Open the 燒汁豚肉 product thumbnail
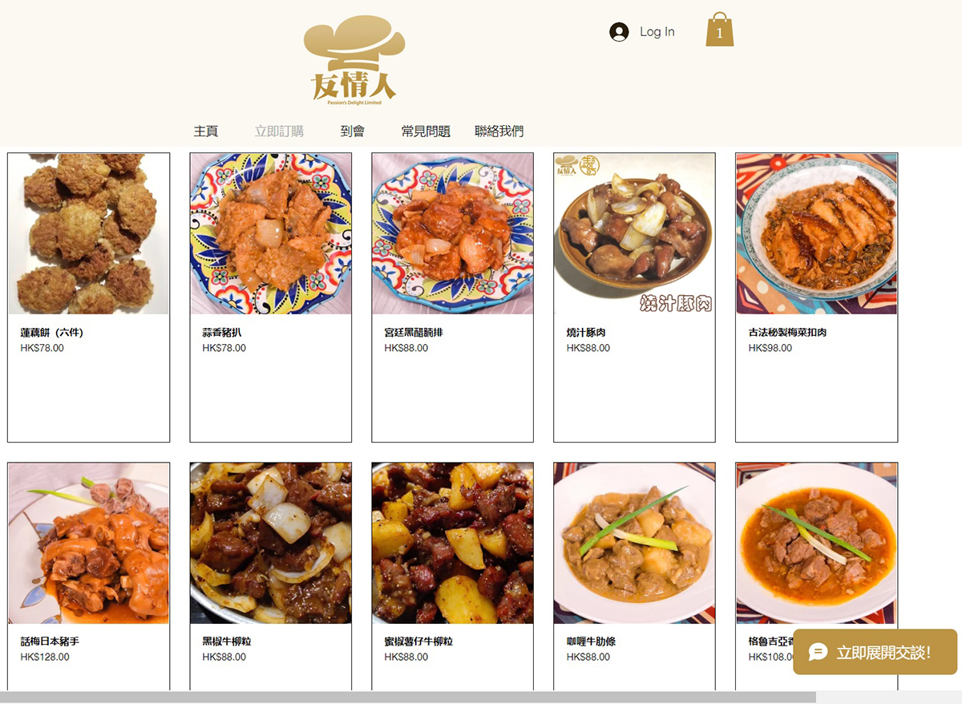 [x=635, y=233]
